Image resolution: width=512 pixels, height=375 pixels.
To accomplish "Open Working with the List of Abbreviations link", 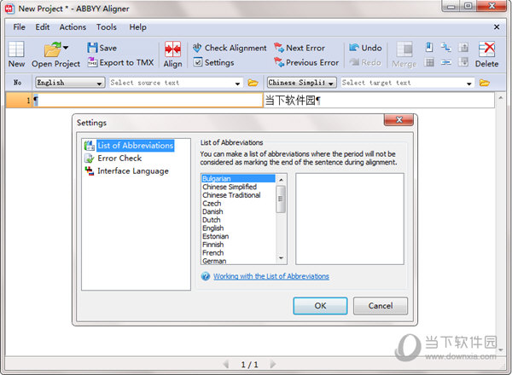I will tap(271, 276).
